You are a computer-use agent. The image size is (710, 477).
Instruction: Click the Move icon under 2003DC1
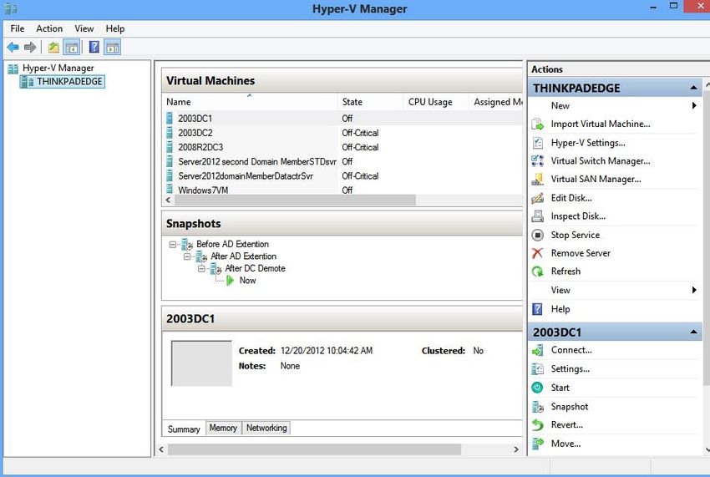(x=537, y=444)
